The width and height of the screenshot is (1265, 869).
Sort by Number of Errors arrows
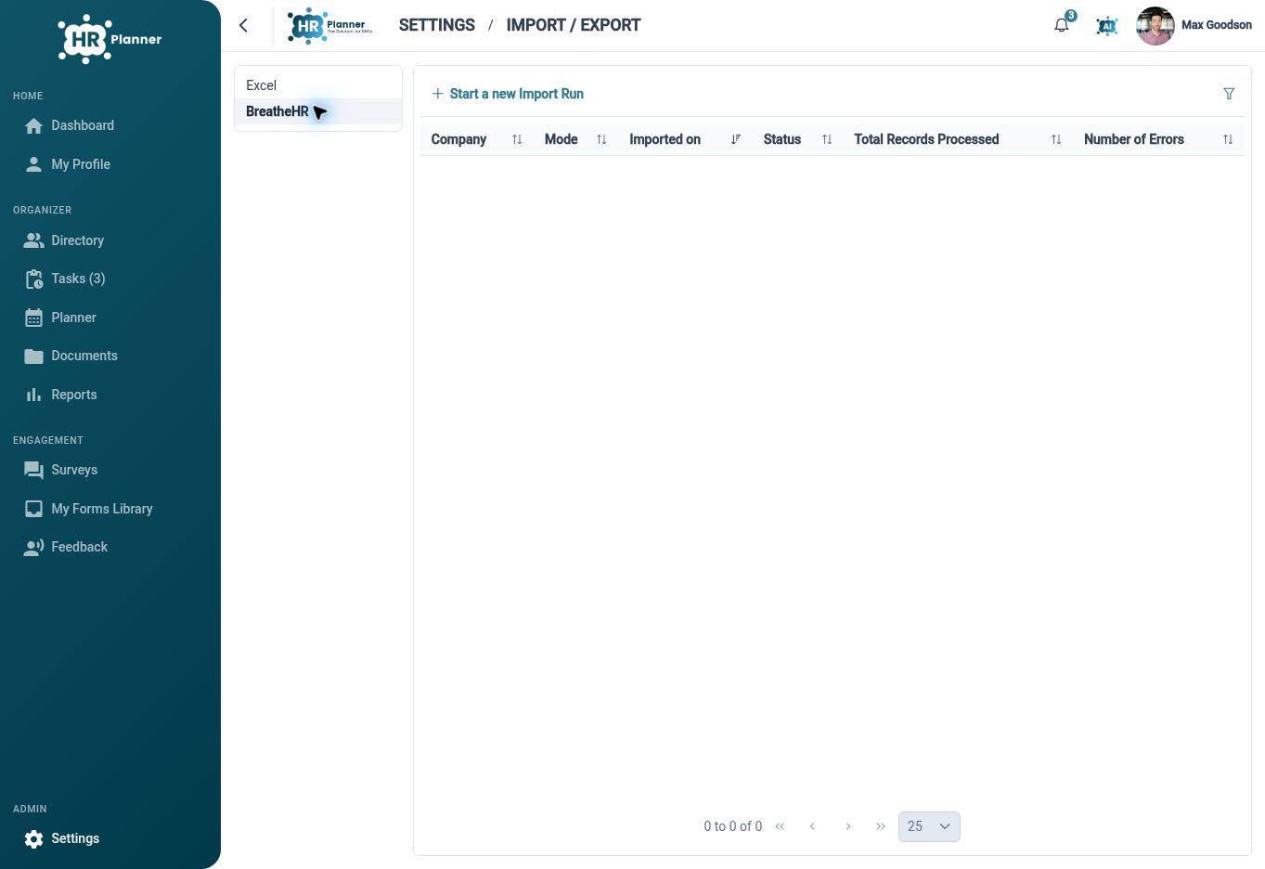1228,139
